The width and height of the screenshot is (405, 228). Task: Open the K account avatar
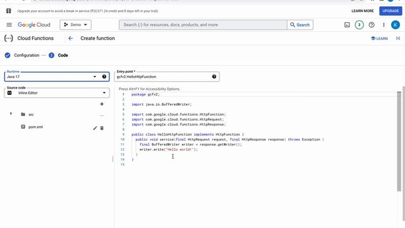[395, 25]
